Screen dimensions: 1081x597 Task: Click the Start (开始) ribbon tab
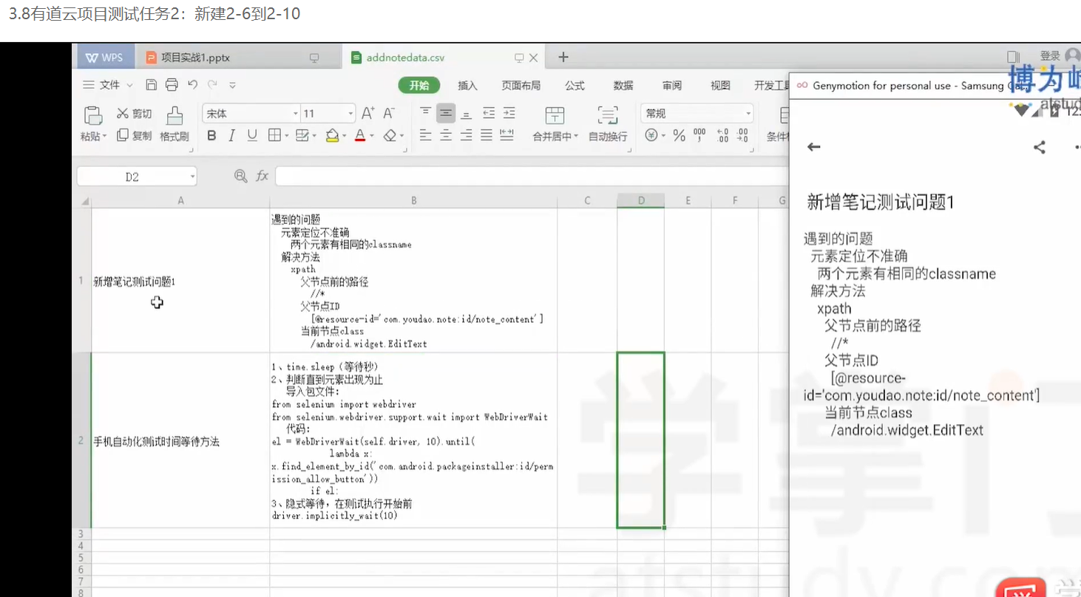point(419,86)
